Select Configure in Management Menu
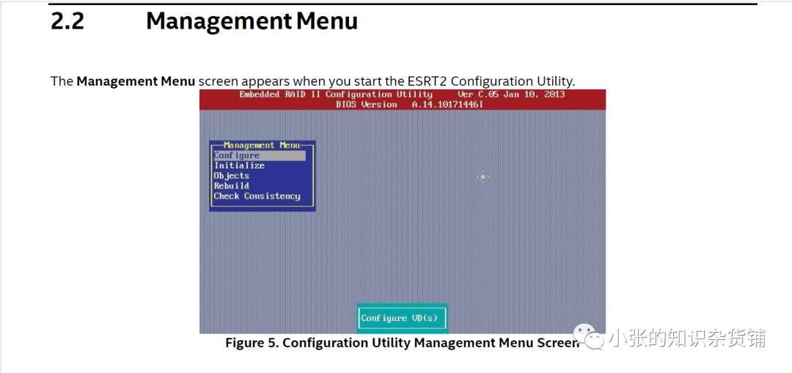 pyautogui.click(x=259, y=155)
